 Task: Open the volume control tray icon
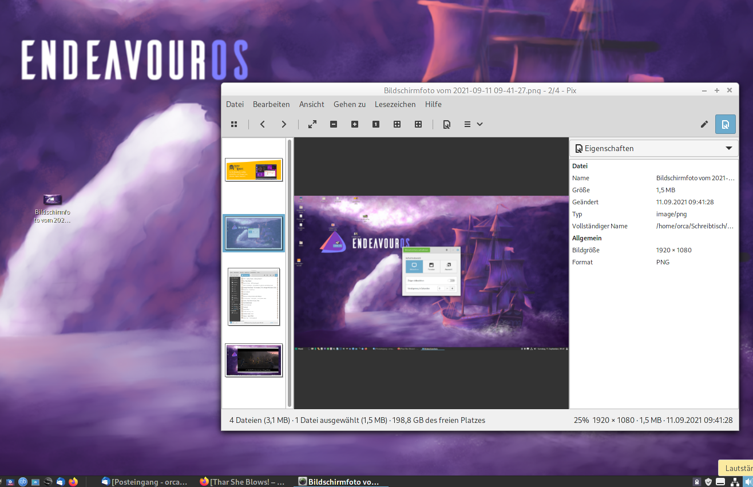[x=748, y=482]
